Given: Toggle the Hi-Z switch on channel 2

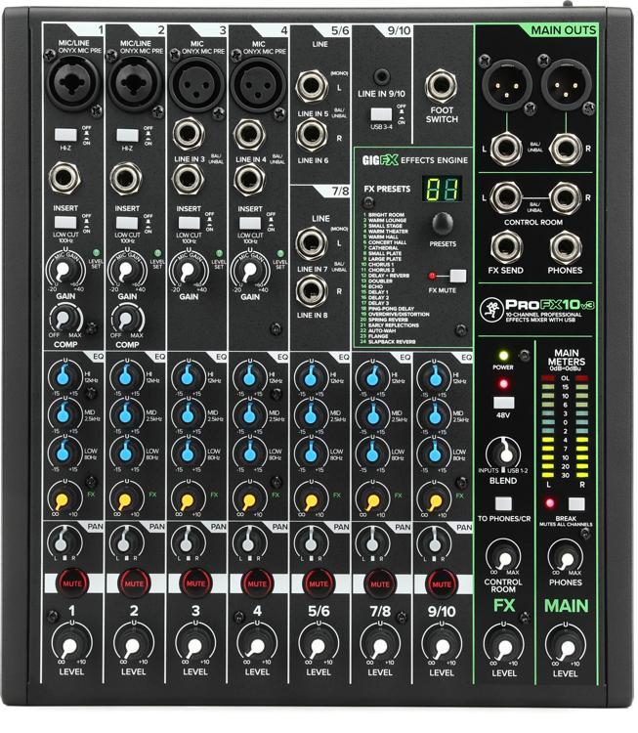Looking at the screenshot, I should tap(127, 135).
